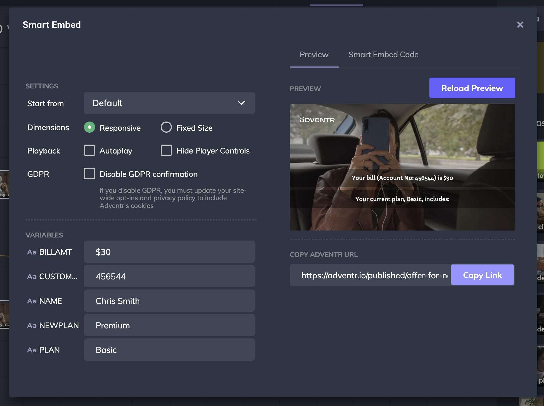Click the Aa icon beside NAME variable

(x=32, y=301)
